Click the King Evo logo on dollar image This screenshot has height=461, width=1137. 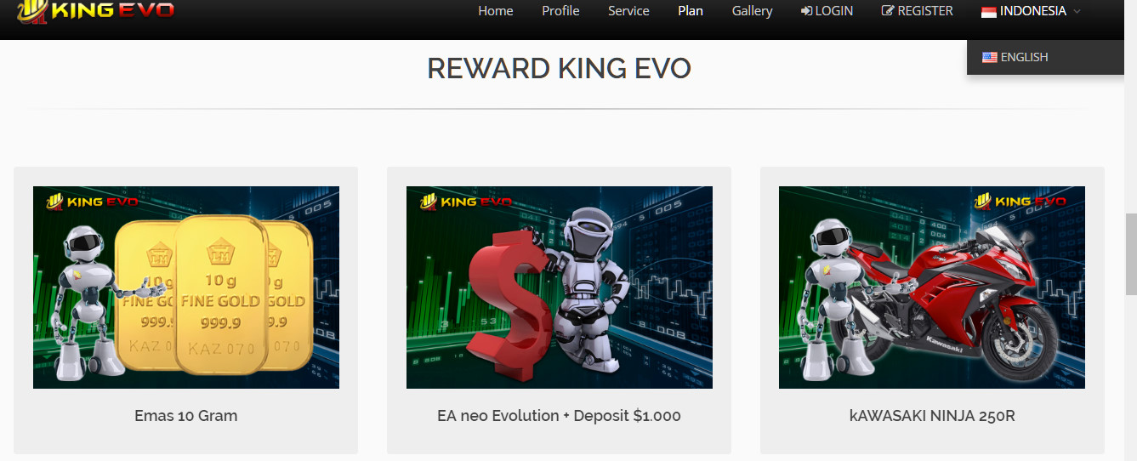465,202
